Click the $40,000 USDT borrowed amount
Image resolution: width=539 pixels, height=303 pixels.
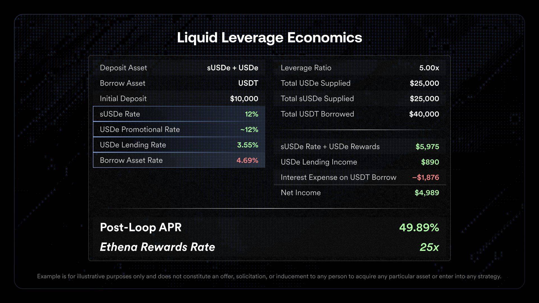click(x=424, y=114)
